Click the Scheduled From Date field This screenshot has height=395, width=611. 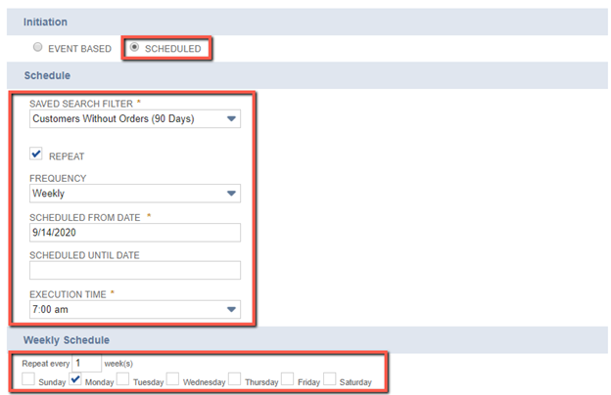pos(135,233)
